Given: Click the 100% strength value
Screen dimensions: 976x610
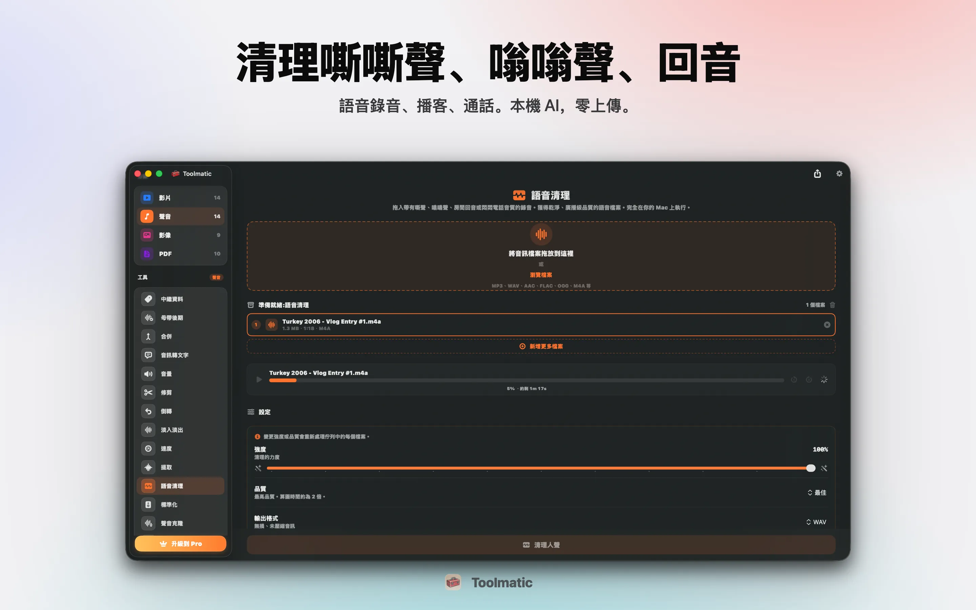Looking at the screenshot, I should [820, 449].
